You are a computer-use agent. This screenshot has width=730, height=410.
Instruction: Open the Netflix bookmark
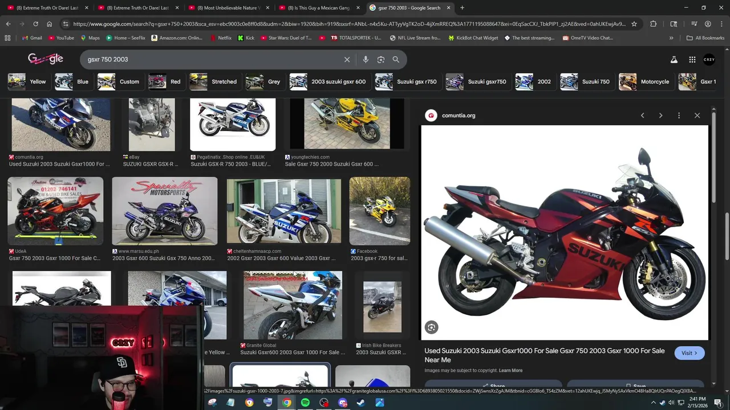tap(221, 38)
